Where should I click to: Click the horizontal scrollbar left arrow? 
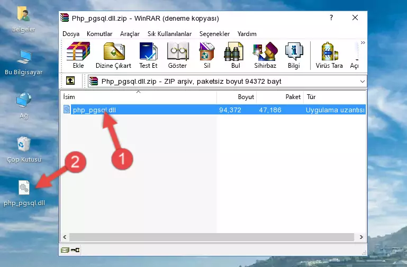tap(65, 237)
